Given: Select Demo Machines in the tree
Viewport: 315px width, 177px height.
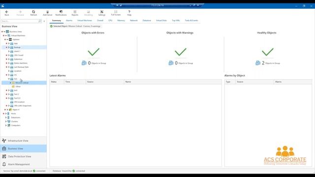Looking at the screenshot, I should pyautogui.click(x=21, y=63).
